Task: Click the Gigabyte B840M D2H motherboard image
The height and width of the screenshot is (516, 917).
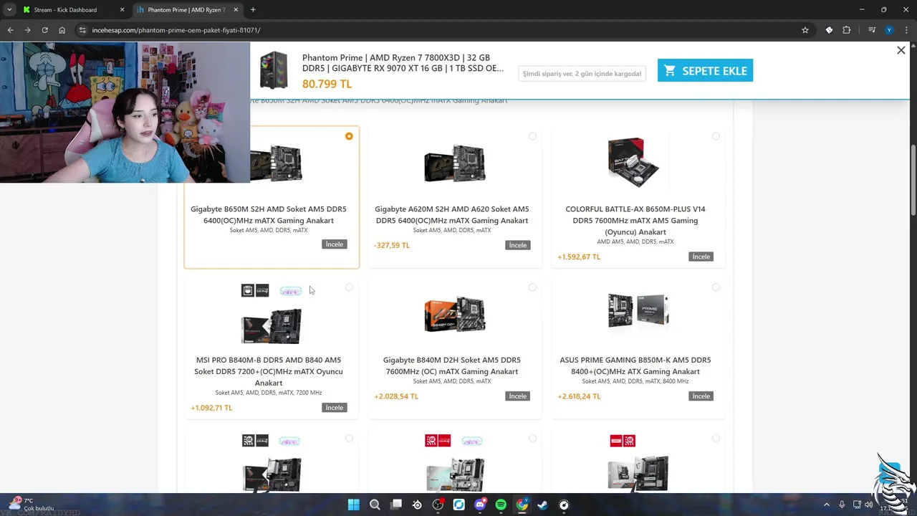Action: point(455,315)
